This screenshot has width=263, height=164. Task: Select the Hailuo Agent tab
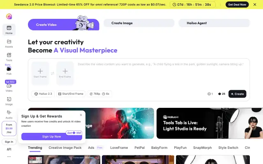pos(214,23)
